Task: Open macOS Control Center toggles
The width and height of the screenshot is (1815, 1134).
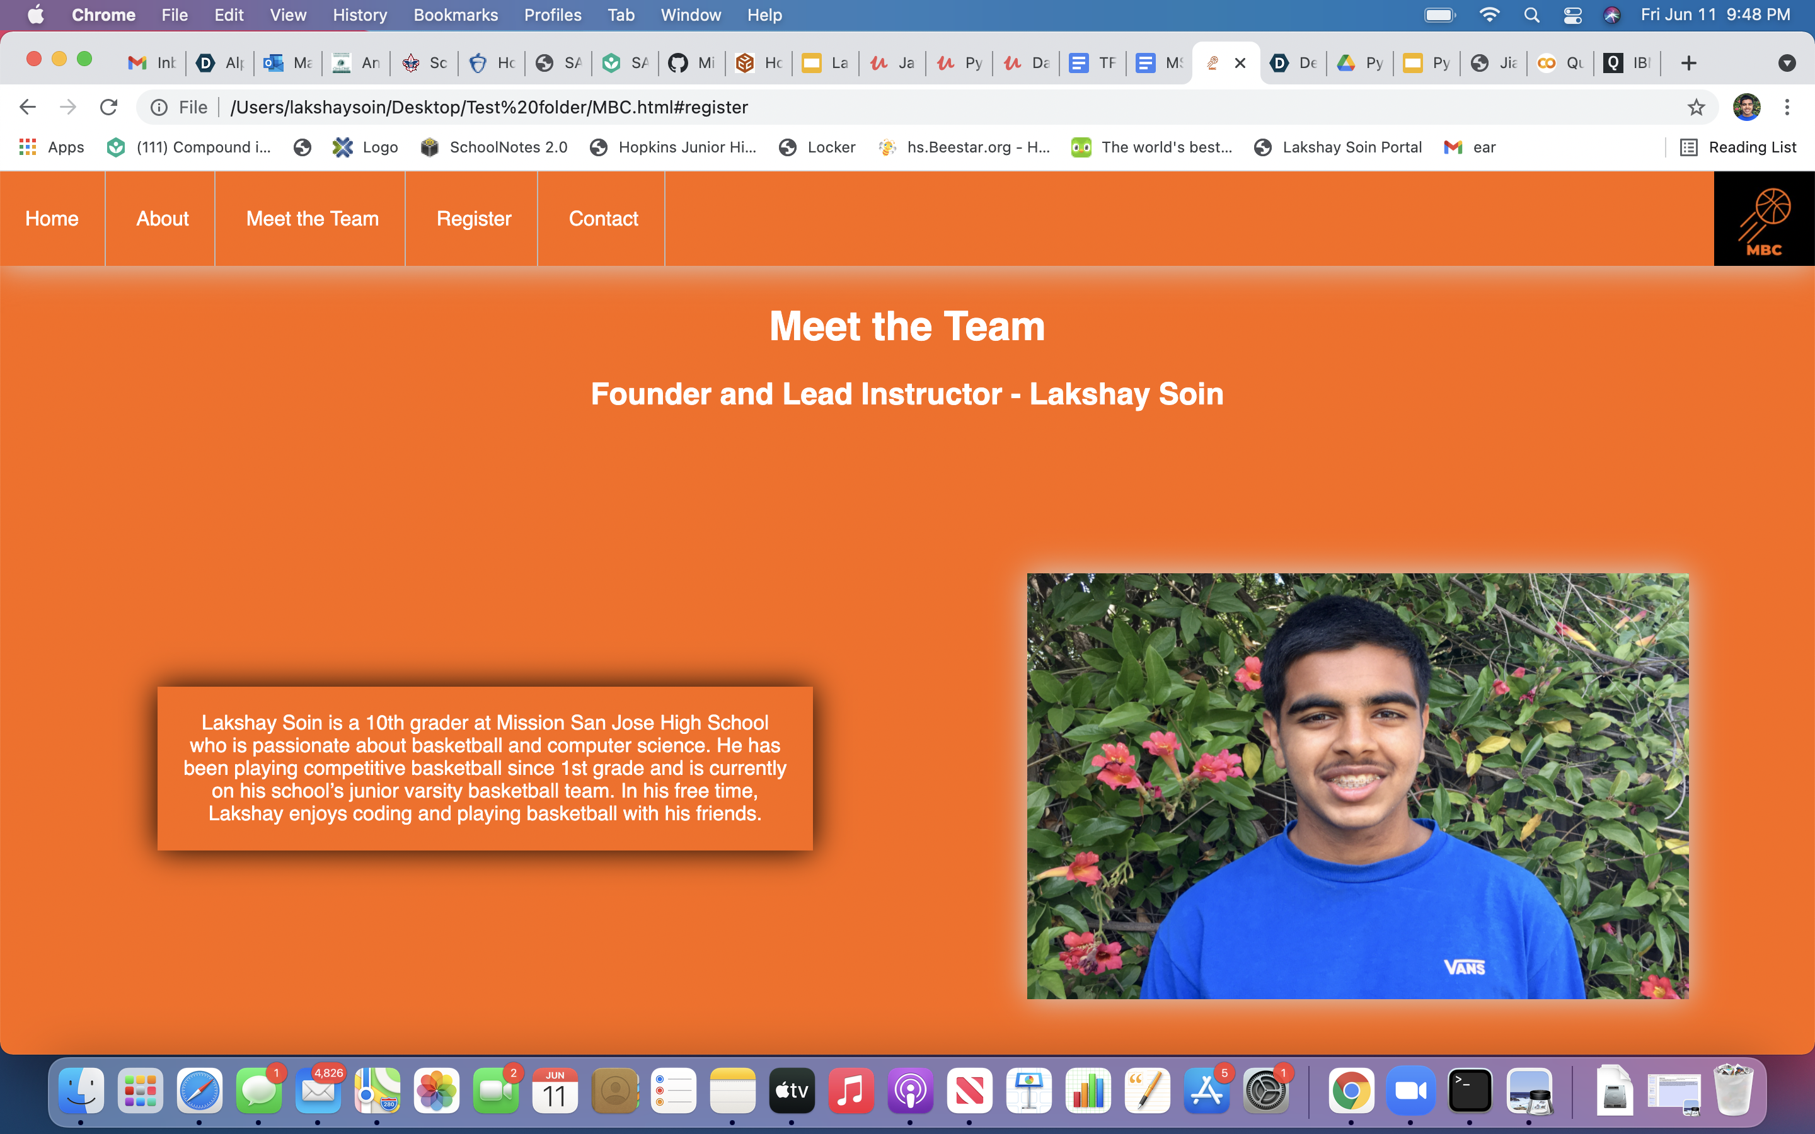Action: [x=1572, y=15]
